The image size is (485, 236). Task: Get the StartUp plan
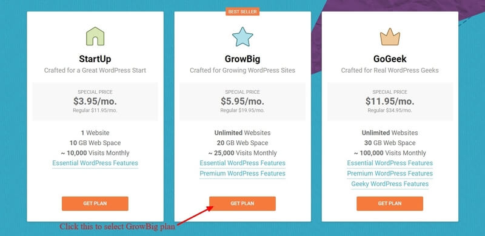pos(95,203)
